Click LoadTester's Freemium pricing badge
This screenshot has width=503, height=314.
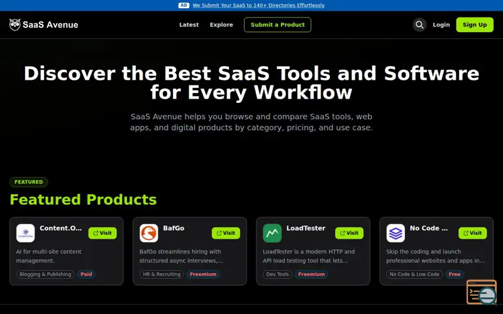click(x=311, y=274)
